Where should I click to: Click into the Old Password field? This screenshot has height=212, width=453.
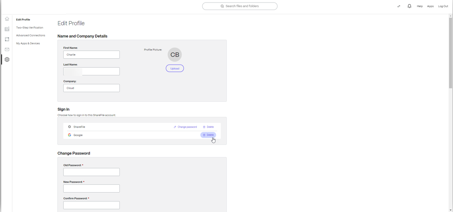(91, 172)
